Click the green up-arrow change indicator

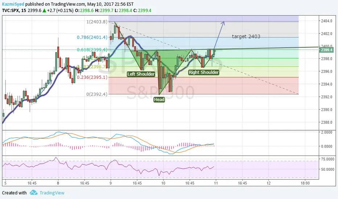[44, 10]
